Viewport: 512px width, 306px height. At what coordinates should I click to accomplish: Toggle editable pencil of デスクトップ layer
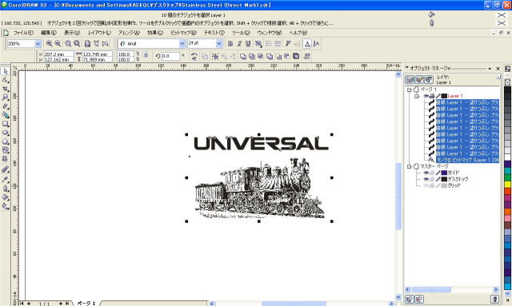tap(438, 179)
